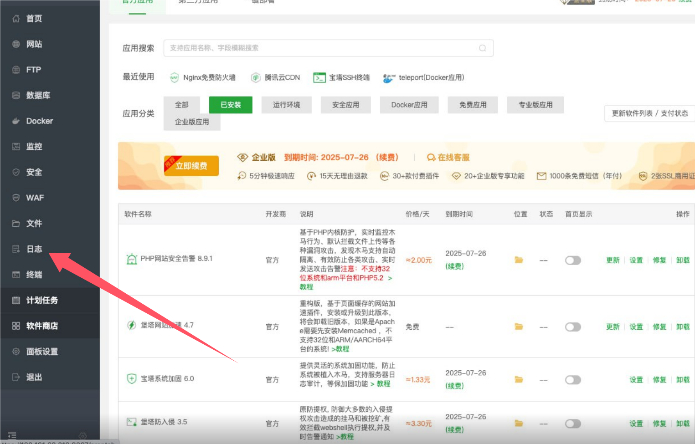
Task: Select the 全部 category filter
Action: click(x=182, y=105)
